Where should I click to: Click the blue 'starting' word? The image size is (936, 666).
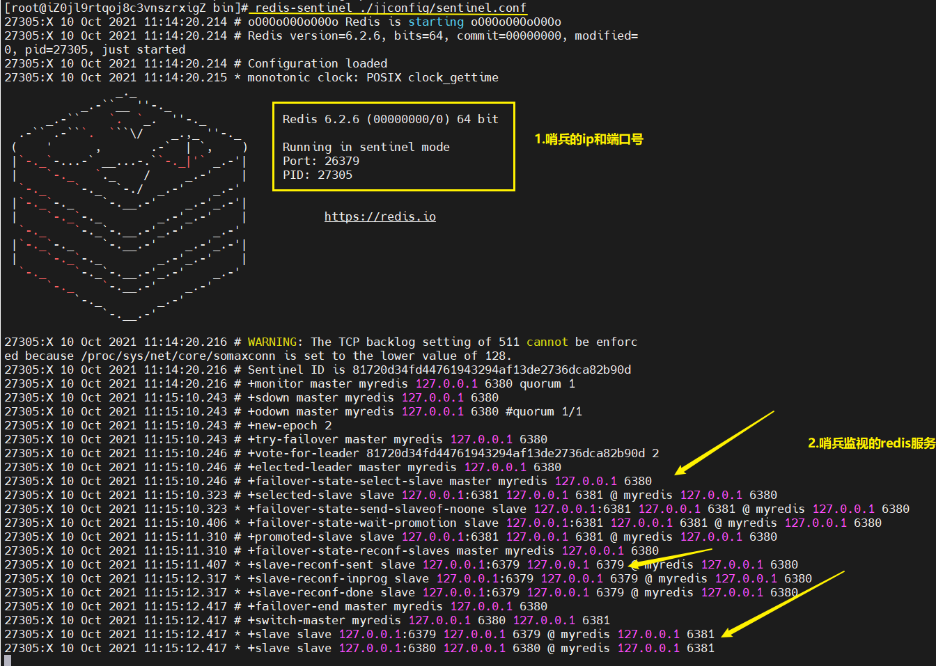tap(436, 22)
